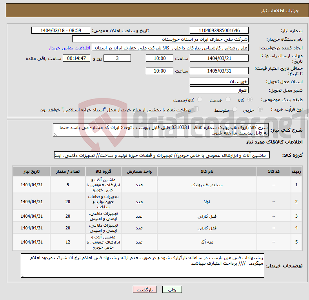Click the نام کالا column header
309x300 pixels.
coord(207,171)
